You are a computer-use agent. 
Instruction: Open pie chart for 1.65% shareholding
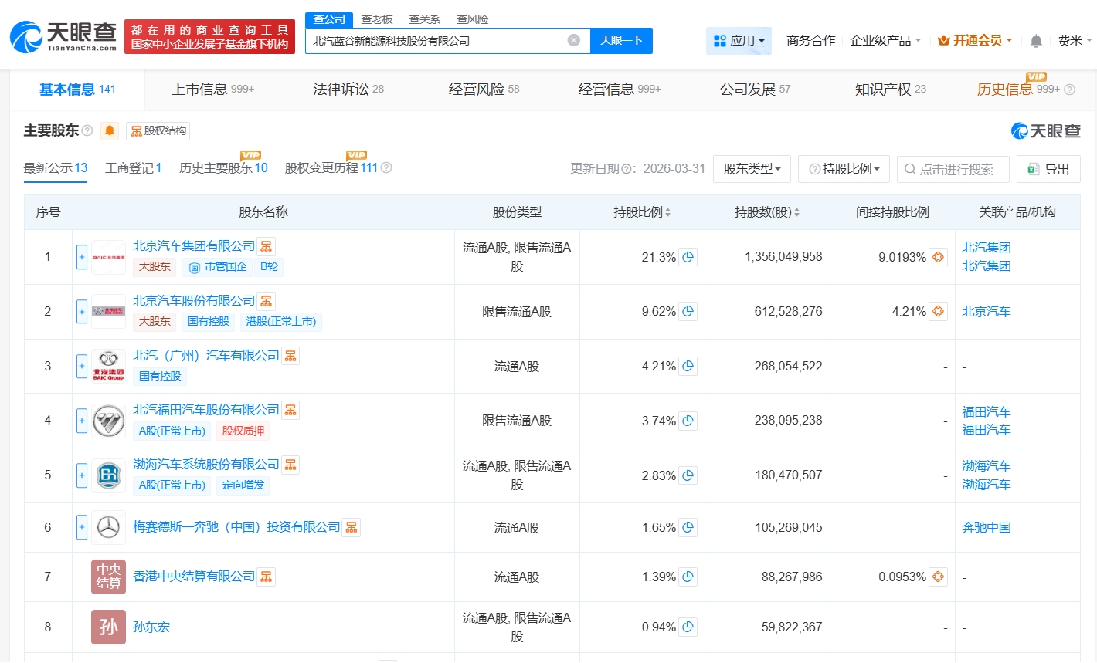pyautogui.click(x=688, y=528)
